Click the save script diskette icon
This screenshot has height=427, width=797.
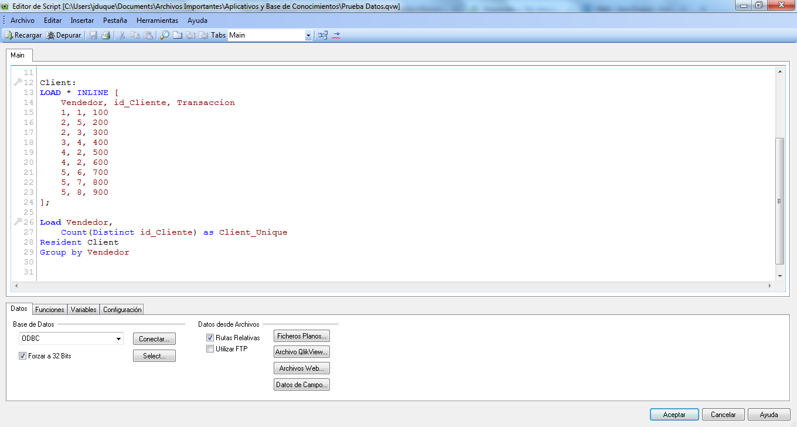[93, 35]
